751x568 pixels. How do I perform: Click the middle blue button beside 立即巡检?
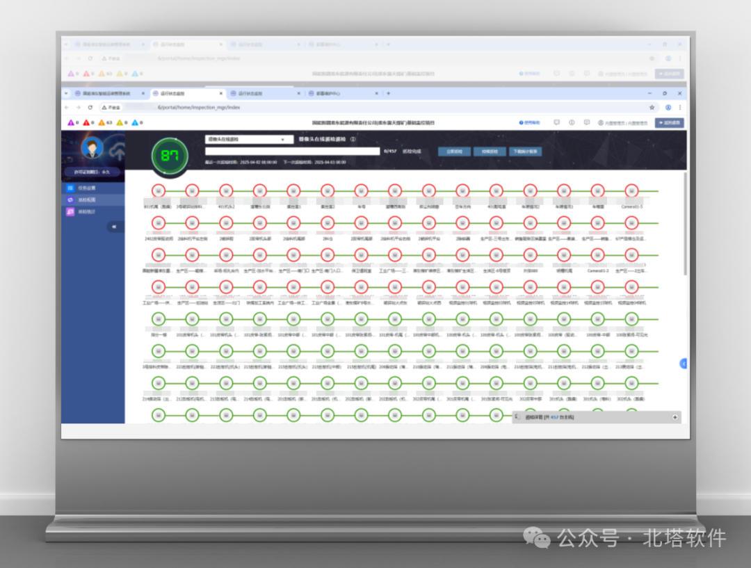[490, 152]
